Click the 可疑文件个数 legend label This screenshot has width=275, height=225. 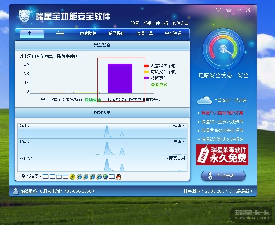pos(163,72)
